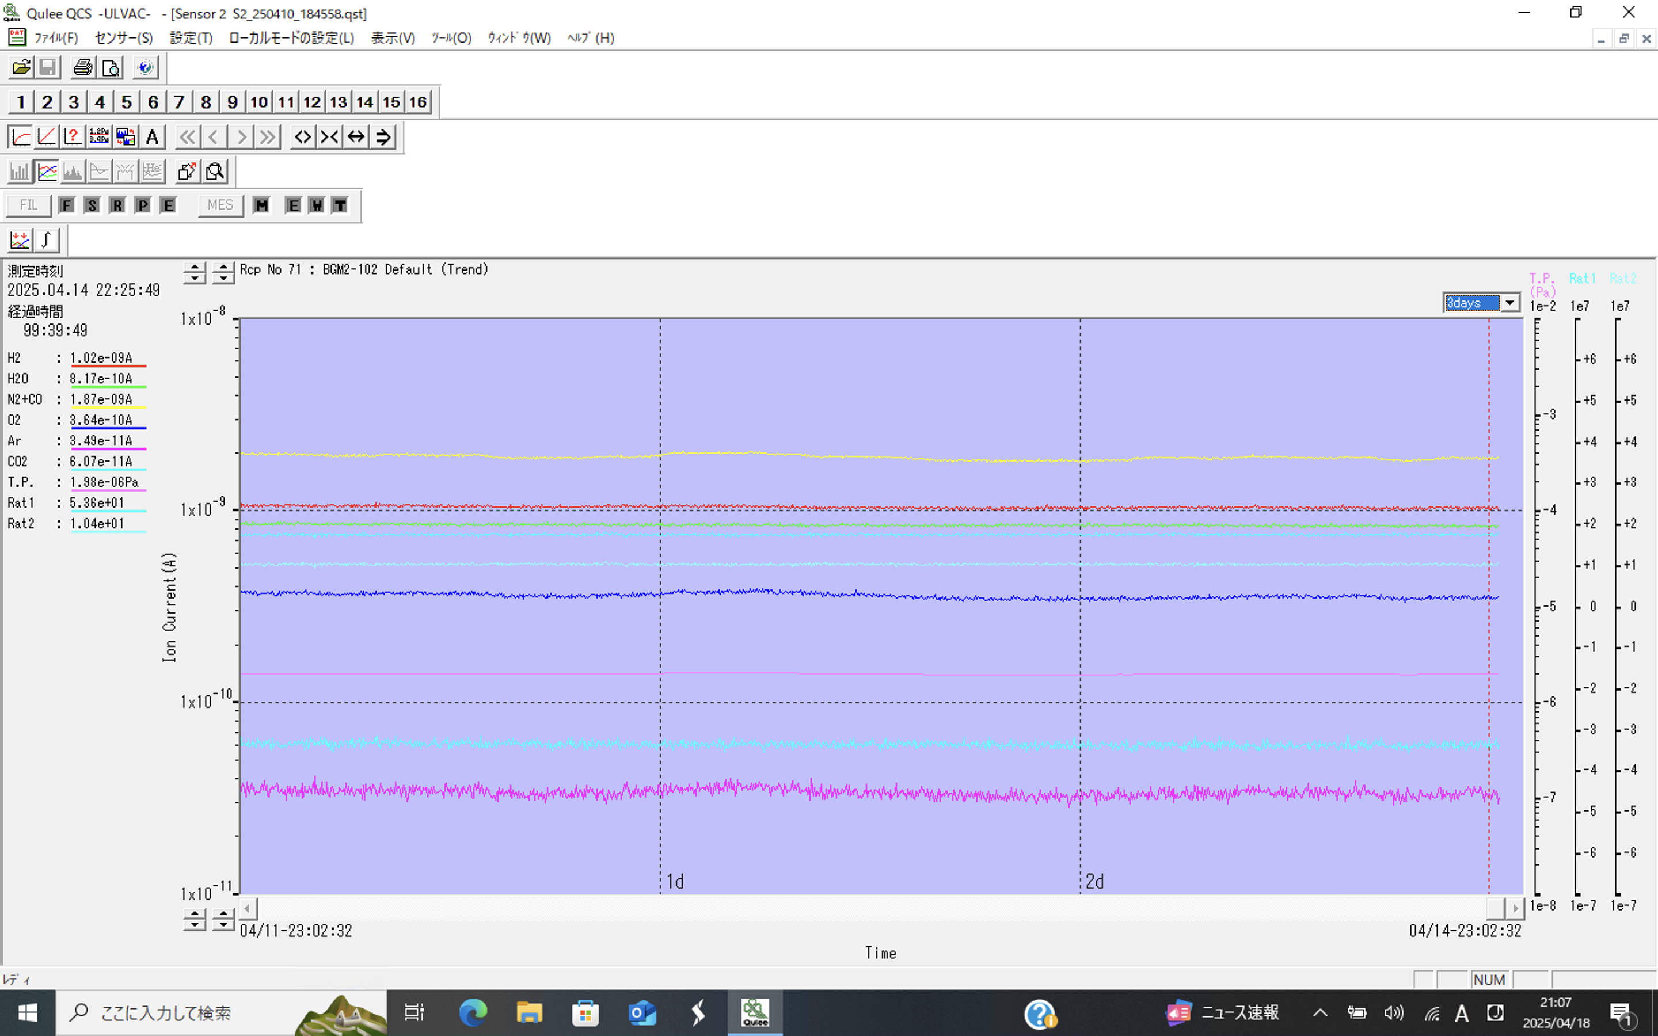Screen dimensions: 1658x1036
Task: Open File Explorer from taskbar
Action: click(x=529, y=1013)
